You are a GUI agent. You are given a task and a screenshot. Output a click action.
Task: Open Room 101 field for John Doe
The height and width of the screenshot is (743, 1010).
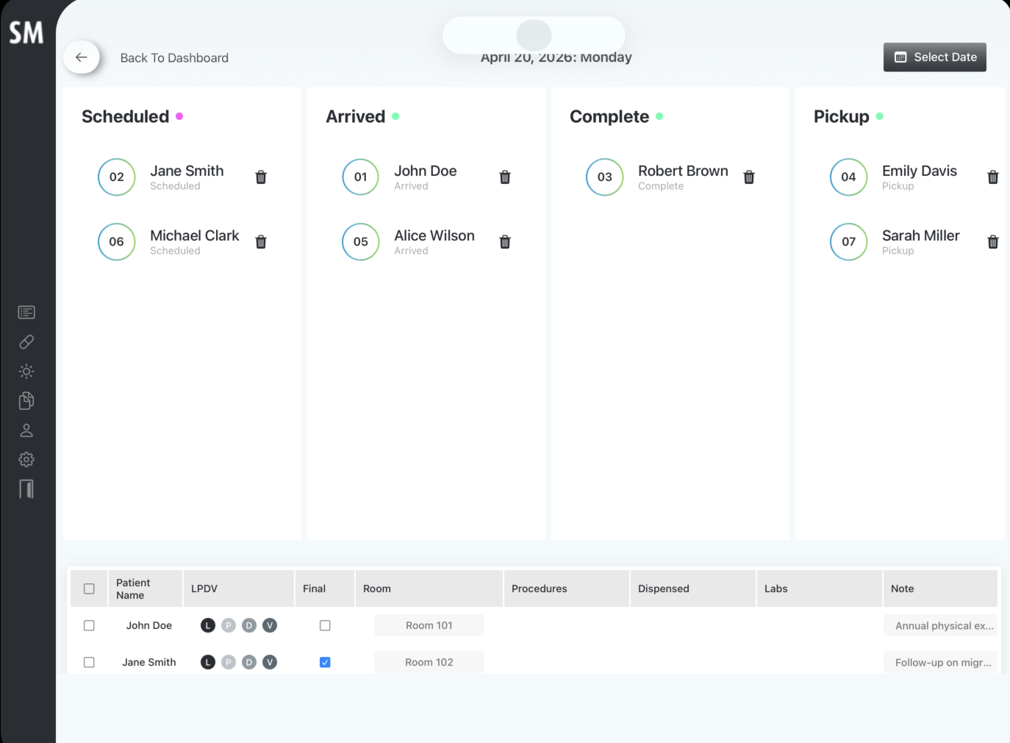tap(429, 625)
